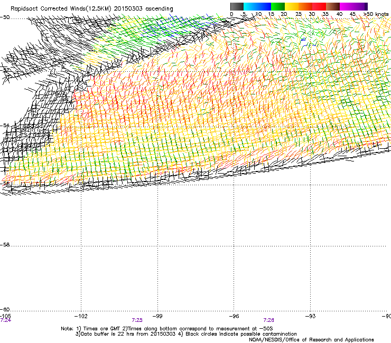Click the -102 longitude axis label

tap(81, 316)
